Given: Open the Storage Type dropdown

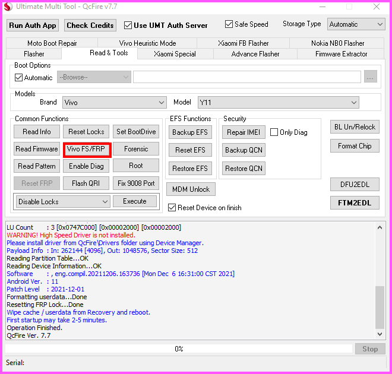Looking at the screenshot, I should pyautogui.click(x=356, y=24).
